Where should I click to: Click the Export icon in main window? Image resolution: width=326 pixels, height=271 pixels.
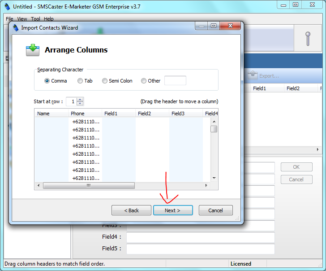click(253, 75)
